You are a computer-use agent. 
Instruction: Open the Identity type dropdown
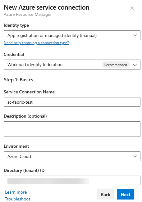[72, 35]
